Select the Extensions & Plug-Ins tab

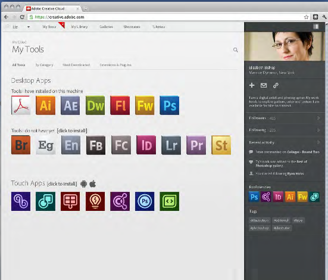[x=115, y=65]
